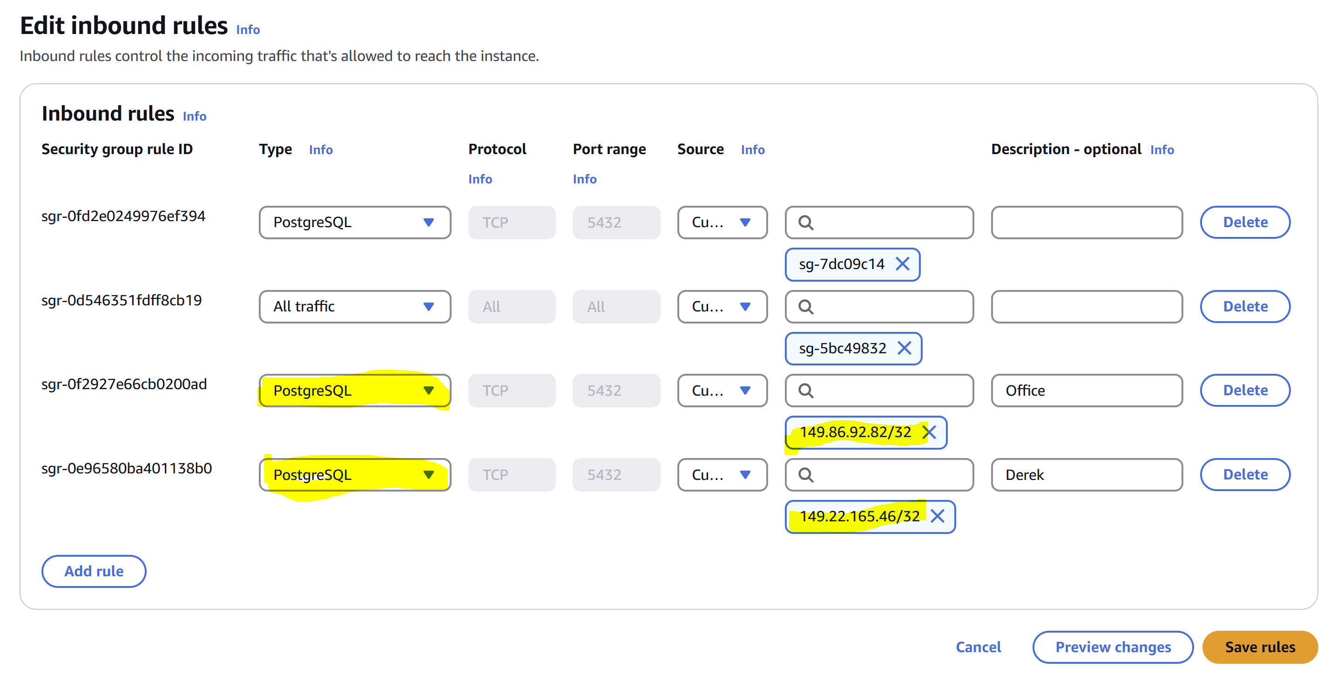Image resolution: width=1330 pixels, height=681 pixels.
Task: Open Type dropdown for sgr-0fd2e0249976ef394 rule
Action: 355,223
